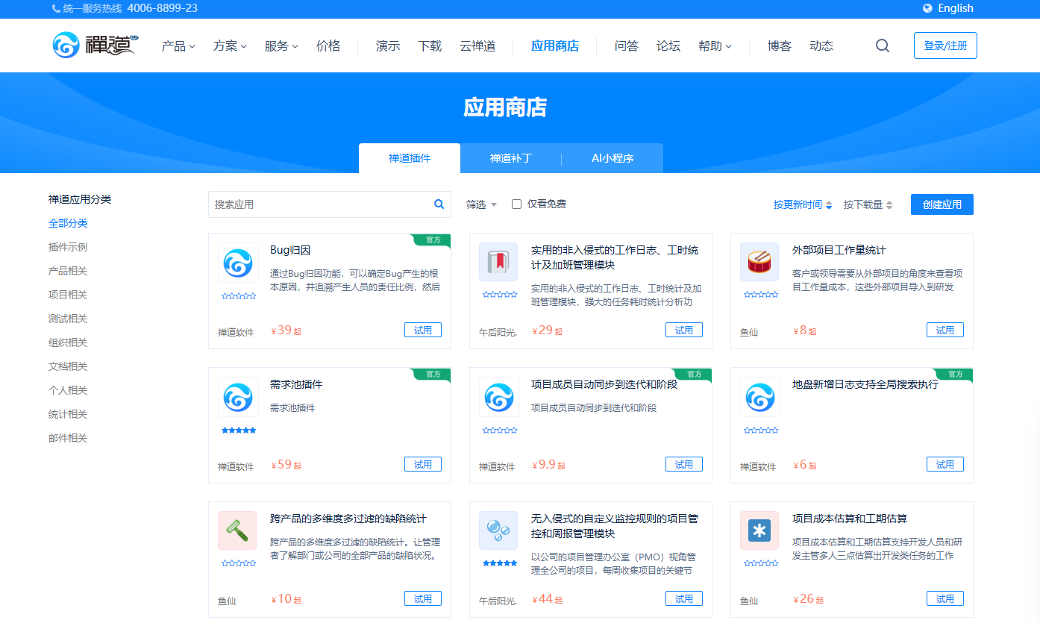Expand the 服务 dropdown menu
This screenshot has height=623, width=1040.
tap(281, 46)
